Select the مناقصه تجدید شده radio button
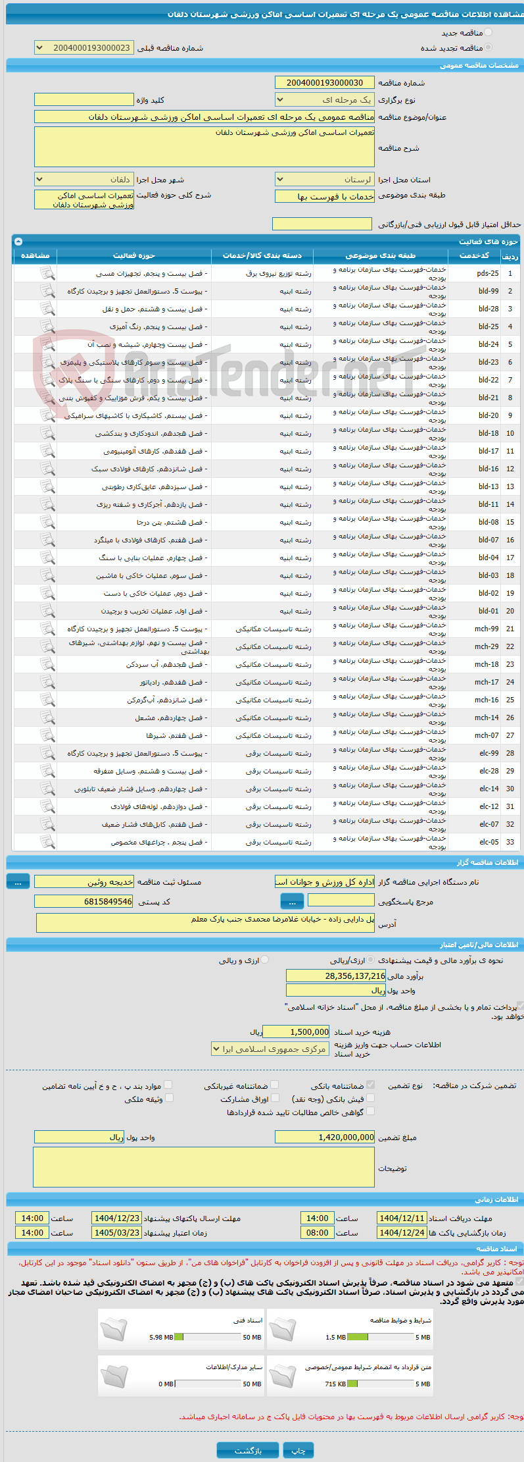Screen dimensions: 524x1462 click(x=488, y=47)
